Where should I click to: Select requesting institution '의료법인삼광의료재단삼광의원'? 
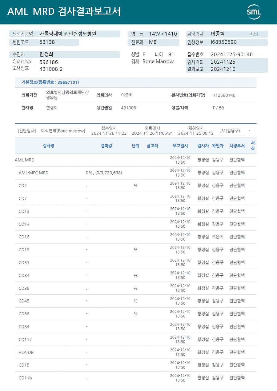pyautogui.click(x=67, y=95)
